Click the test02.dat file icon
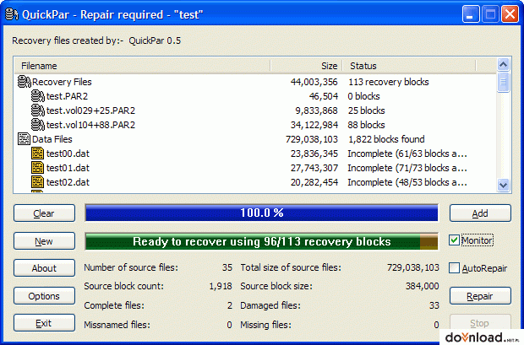This screenshot has width=524, height=345. coord(37,182)
